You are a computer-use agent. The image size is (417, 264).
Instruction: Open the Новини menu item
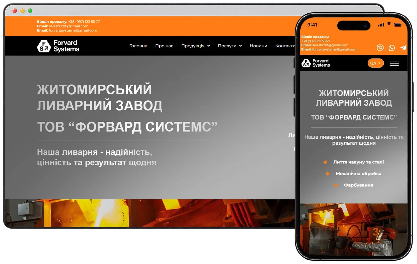tap(258, 46)
